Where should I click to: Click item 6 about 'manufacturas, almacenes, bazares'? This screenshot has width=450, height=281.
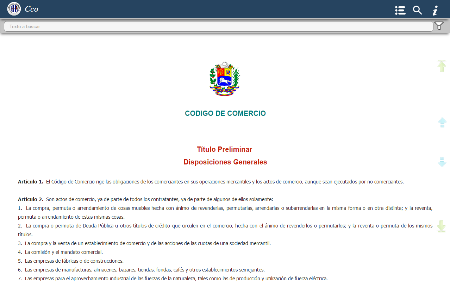coord(141,270)
